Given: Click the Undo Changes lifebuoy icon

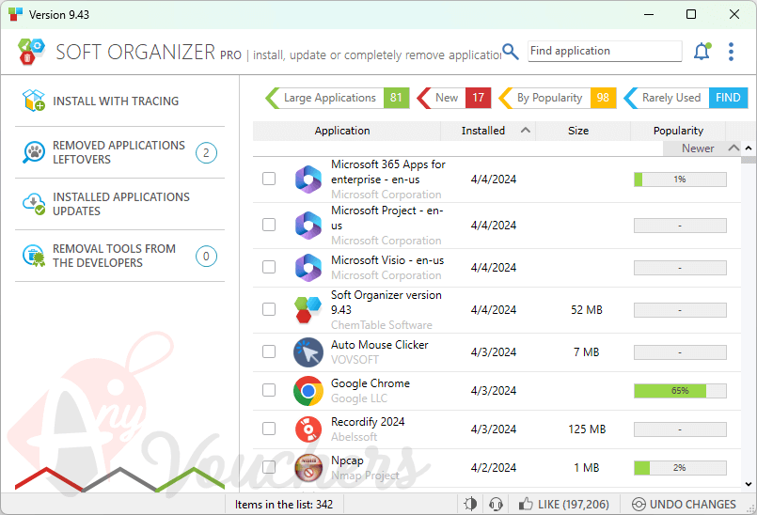Looking at the screenshot, I should click(x=639, y=504).
